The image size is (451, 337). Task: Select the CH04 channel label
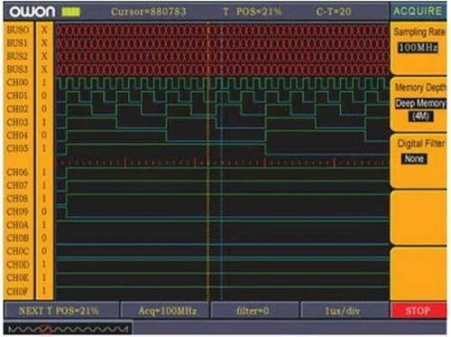point(17,136)
